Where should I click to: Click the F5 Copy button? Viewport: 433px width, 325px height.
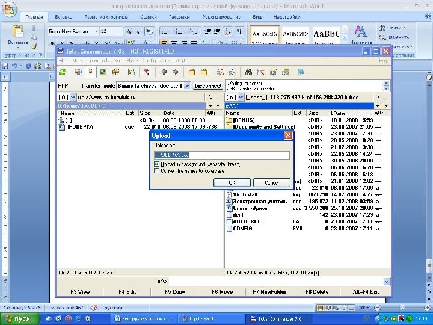click(174, 292)
